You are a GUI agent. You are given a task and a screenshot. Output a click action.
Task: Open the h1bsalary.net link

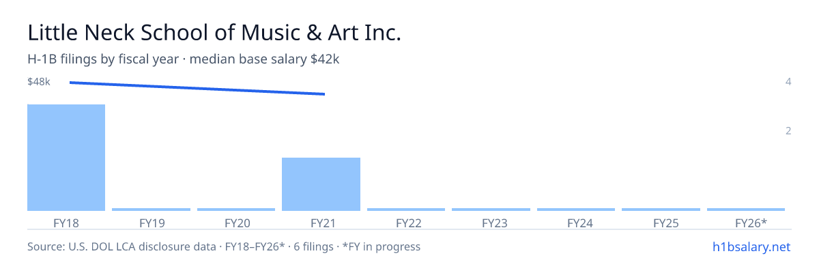coord(751,246)
